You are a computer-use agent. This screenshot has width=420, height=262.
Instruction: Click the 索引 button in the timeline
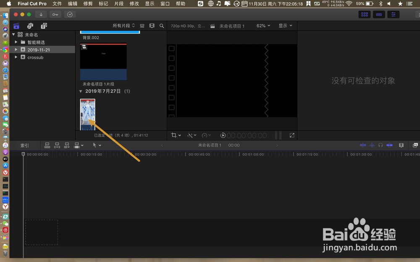25,145
